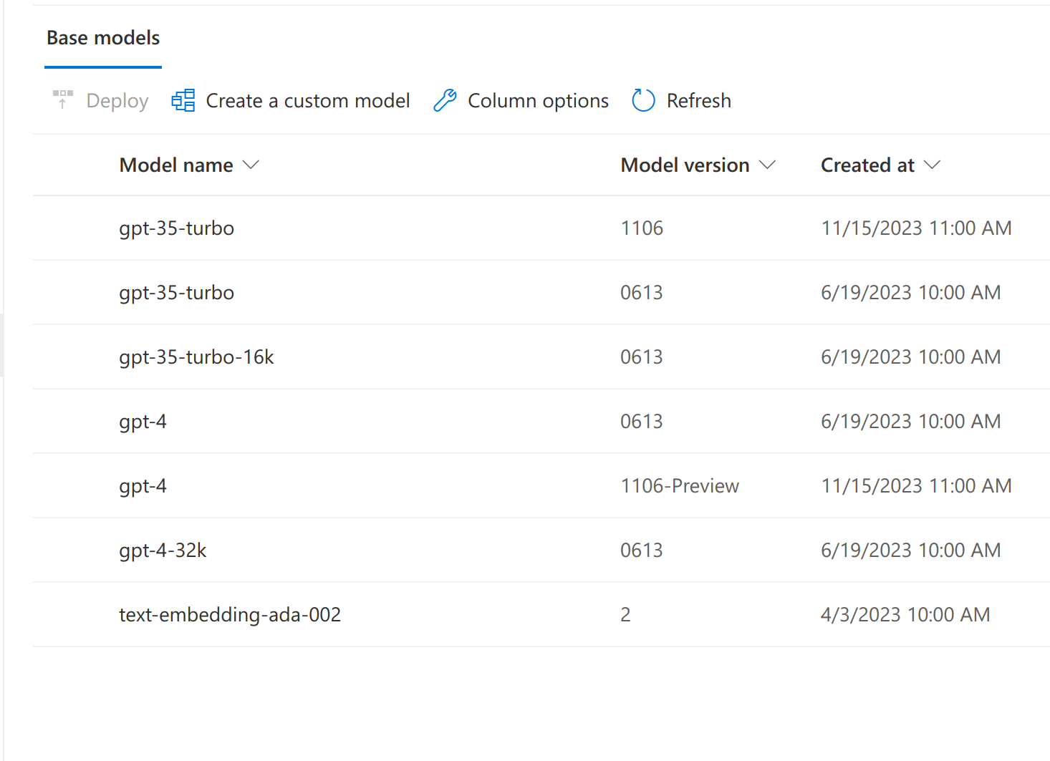The width and height of the screenshot is (1050, 761).
Task: Select gpt-35-turbo in the first 0613 row
Action: pos(177,293)
